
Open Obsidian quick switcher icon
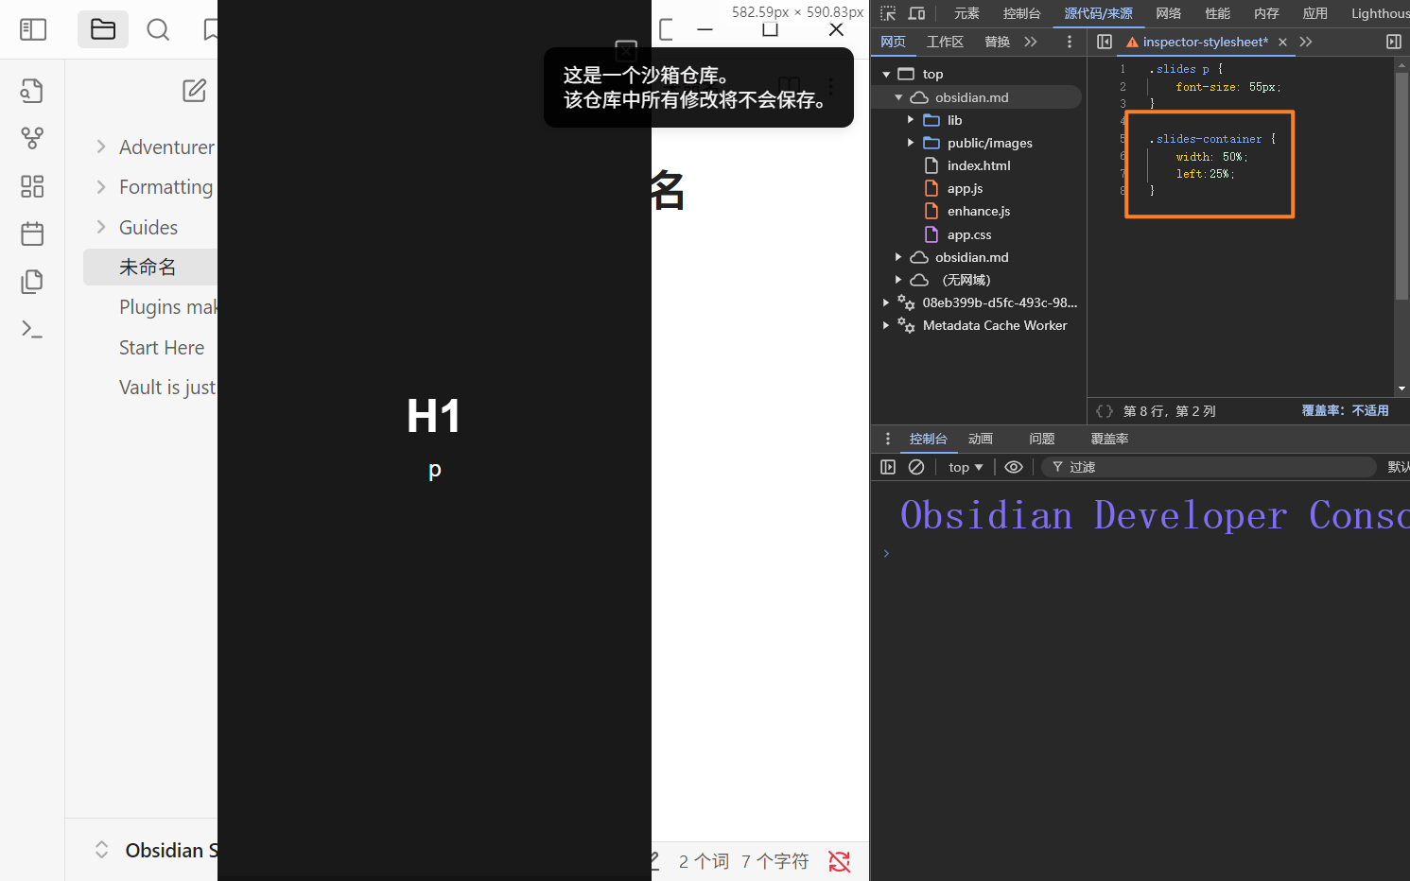[32, 91]
